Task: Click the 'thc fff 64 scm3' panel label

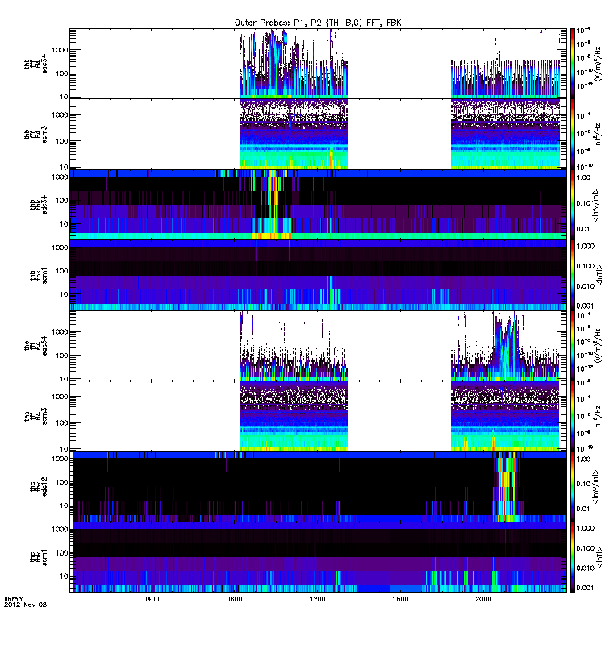Action: click(x=35, y=415)
